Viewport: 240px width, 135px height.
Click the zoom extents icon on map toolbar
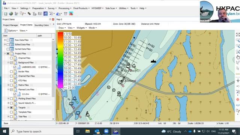[x=238, y=34]
